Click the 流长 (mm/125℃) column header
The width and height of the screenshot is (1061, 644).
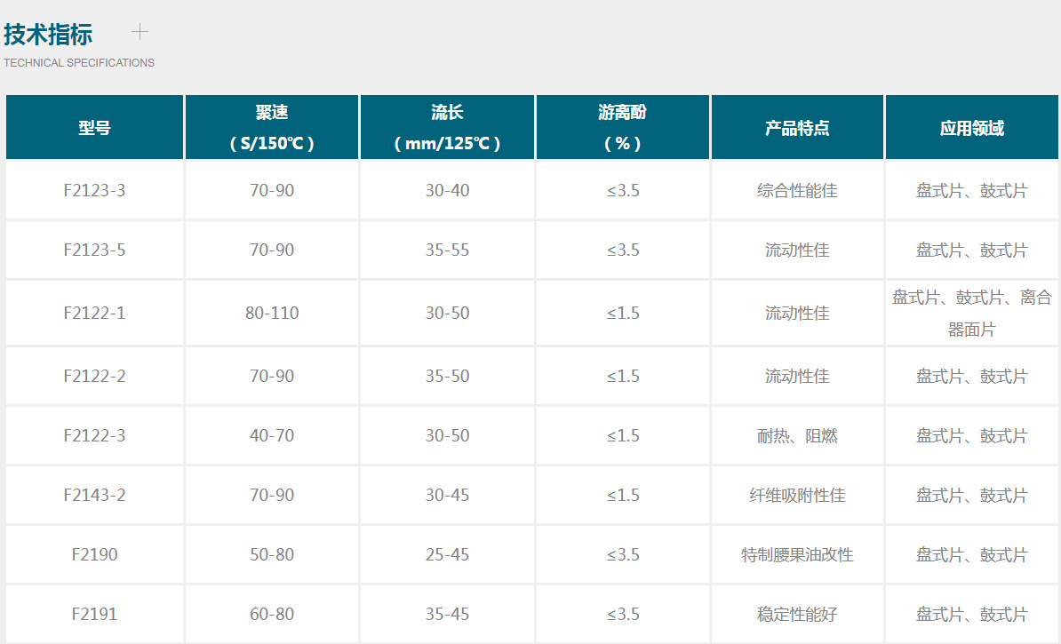tap(447, 127)
